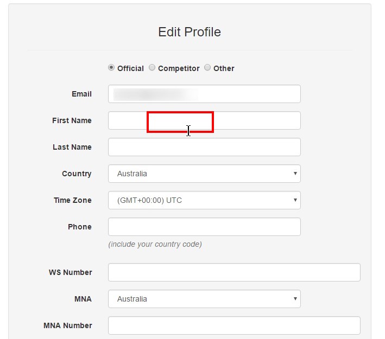Focus the Phone input field
Image resolution: width=385 pixels, height=339 pixels.
(204, 227)
